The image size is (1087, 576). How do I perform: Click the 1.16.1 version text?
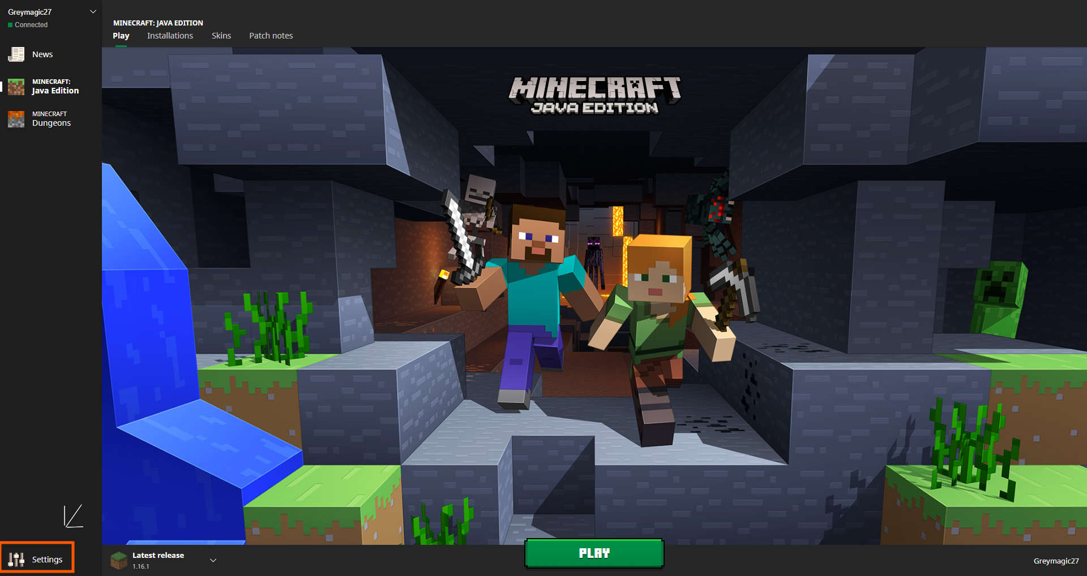pyautogui.click(x=141, y=566)
